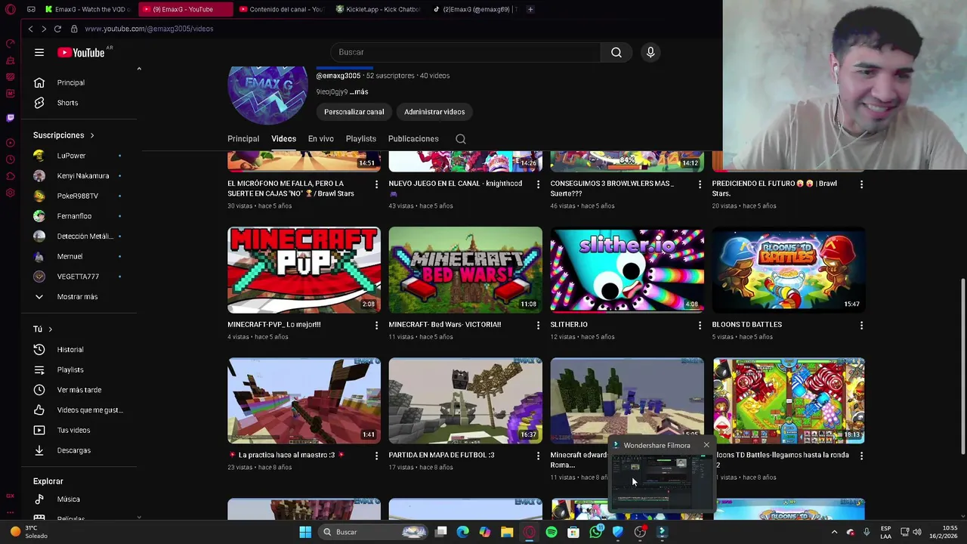967x544 pixels.
Task: Go back in browser history
Action: tap(30, 29)
